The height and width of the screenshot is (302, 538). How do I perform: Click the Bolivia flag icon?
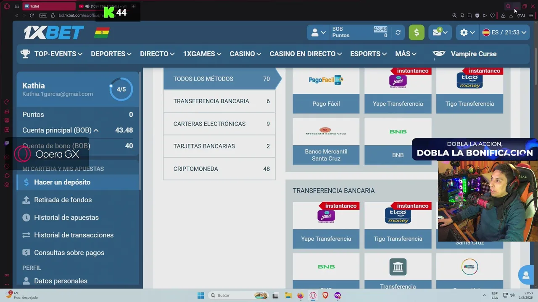click(102, 32)
